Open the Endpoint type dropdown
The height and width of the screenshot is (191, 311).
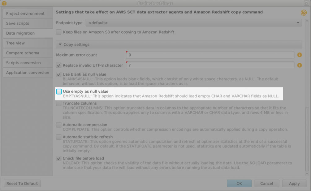194,23
